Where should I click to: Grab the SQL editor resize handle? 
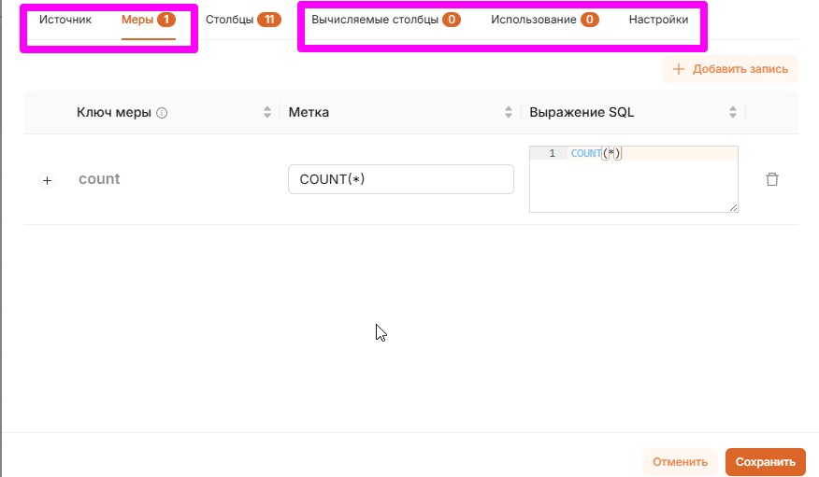tap(734, 208)
